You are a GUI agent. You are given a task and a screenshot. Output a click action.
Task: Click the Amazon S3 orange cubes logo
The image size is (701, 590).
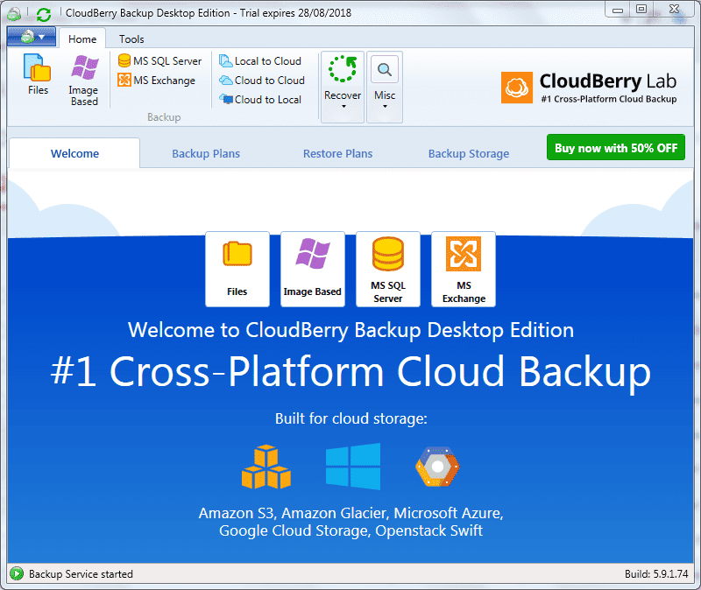(x=266, y=467)
